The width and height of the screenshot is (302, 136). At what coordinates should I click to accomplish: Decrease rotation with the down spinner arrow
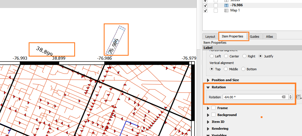point(291,98)
